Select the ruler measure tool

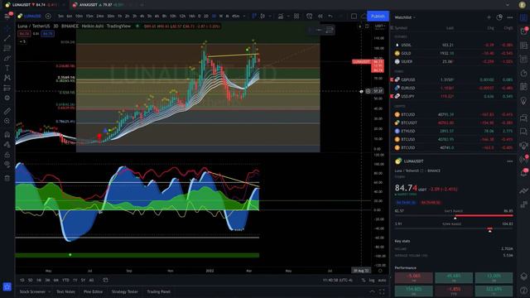[7, 111]
